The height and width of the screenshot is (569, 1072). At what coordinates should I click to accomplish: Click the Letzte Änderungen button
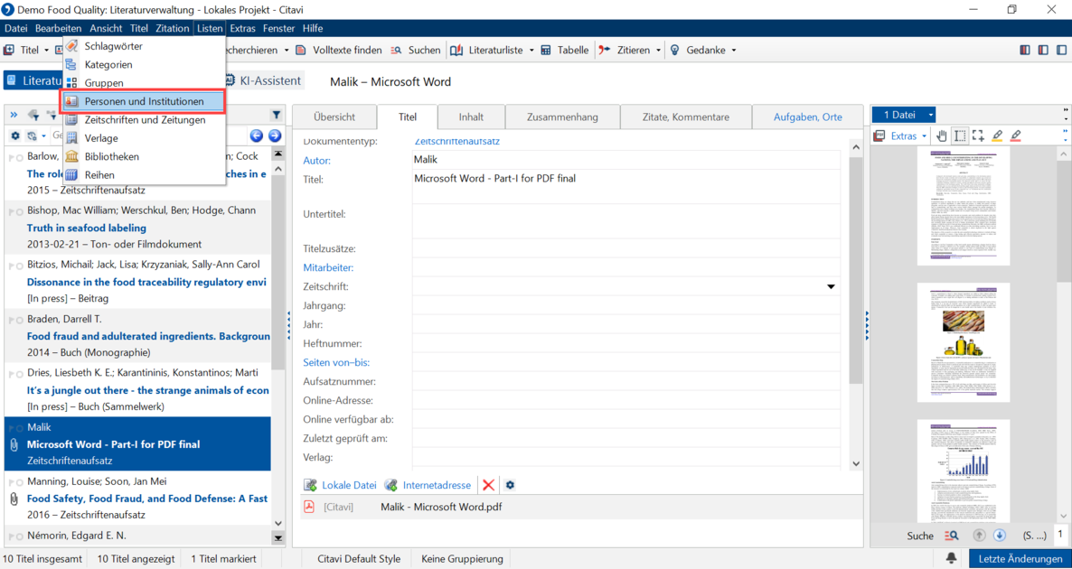coord(1020,558)
